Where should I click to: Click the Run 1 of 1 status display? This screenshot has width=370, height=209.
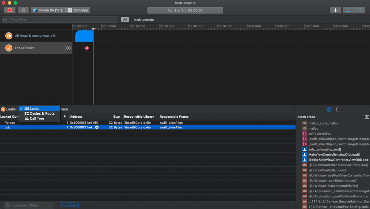[x=185, y=10]
